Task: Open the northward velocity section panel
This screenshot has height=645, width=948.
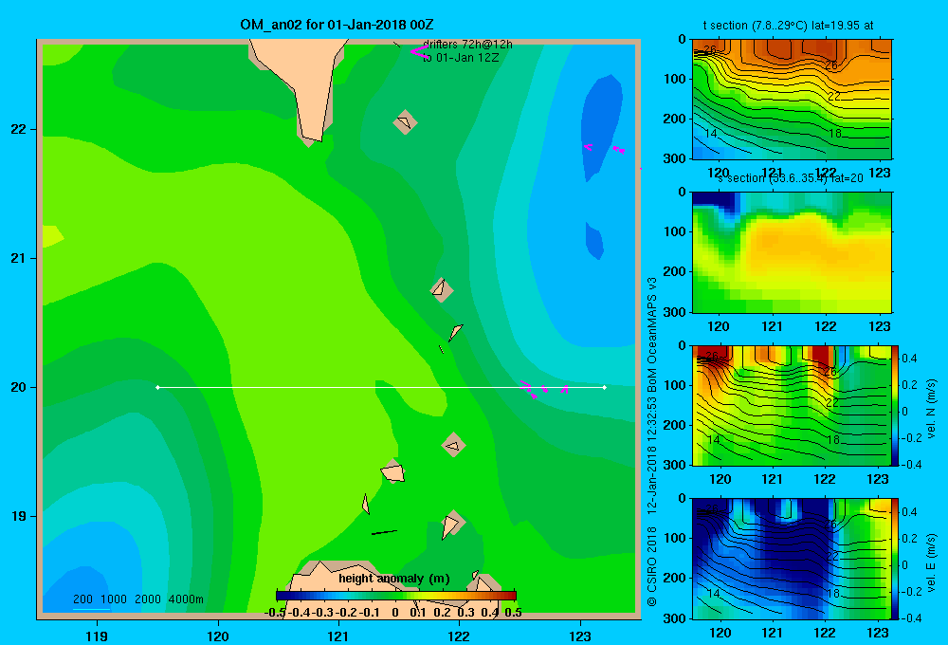Action: [x=792, y=405]
